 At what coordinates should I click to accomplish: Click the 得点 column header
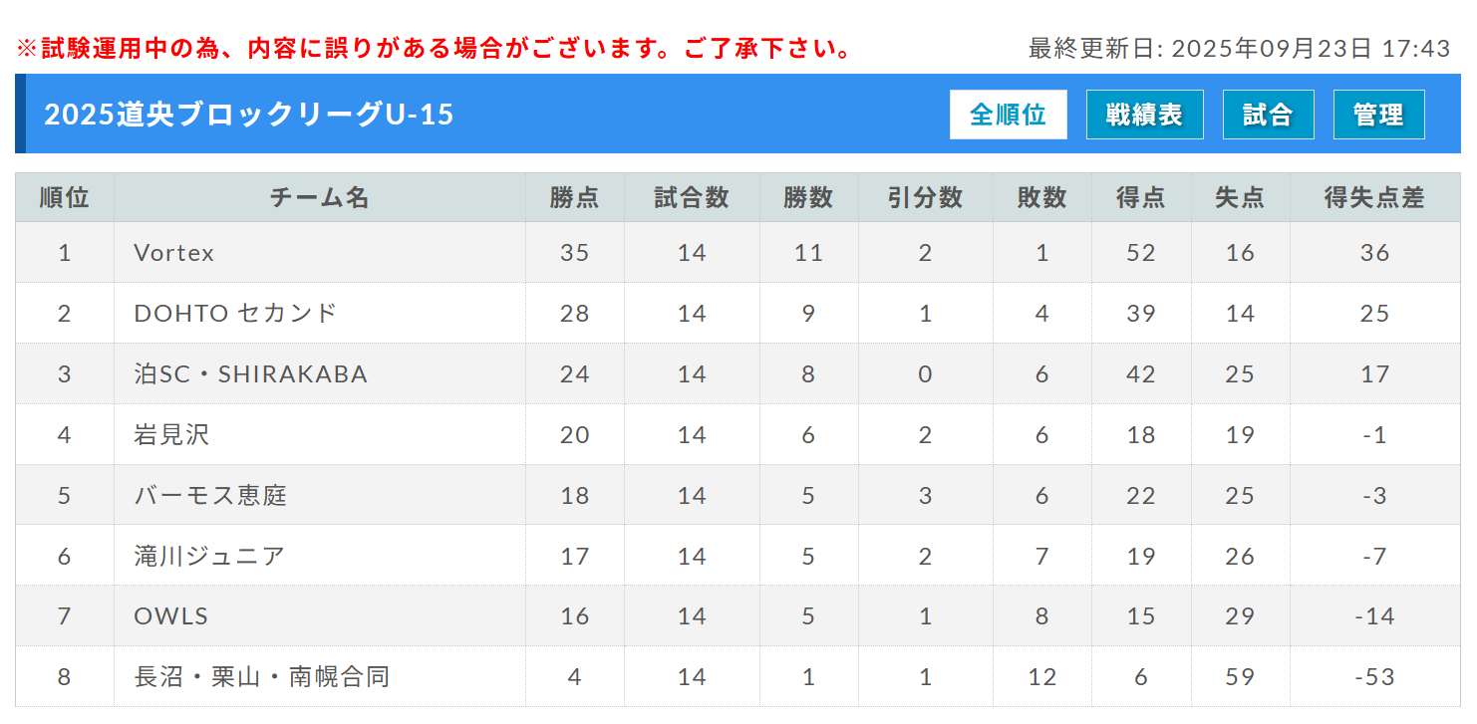coord(1141,197)
